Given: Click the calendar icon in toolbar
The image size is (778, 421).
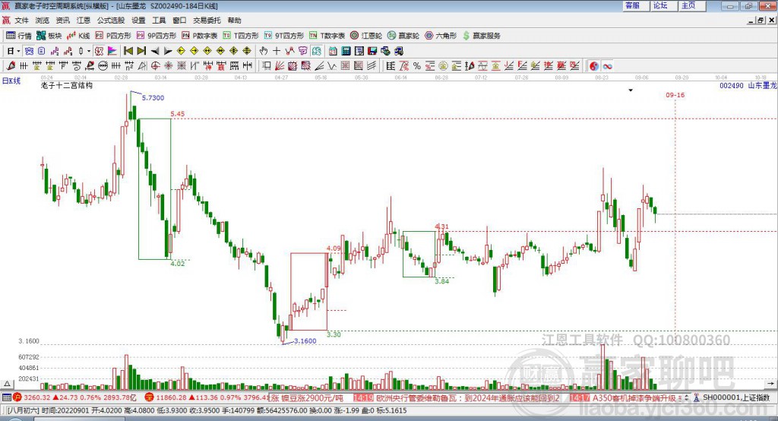Looking at the screenshot, I should [x=333, y=51].
